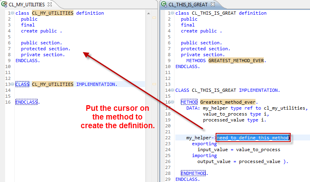
Task: Click the CLASS keyword on line 13 in left editor
Action: pyautogui.click(x=23, y=84)
